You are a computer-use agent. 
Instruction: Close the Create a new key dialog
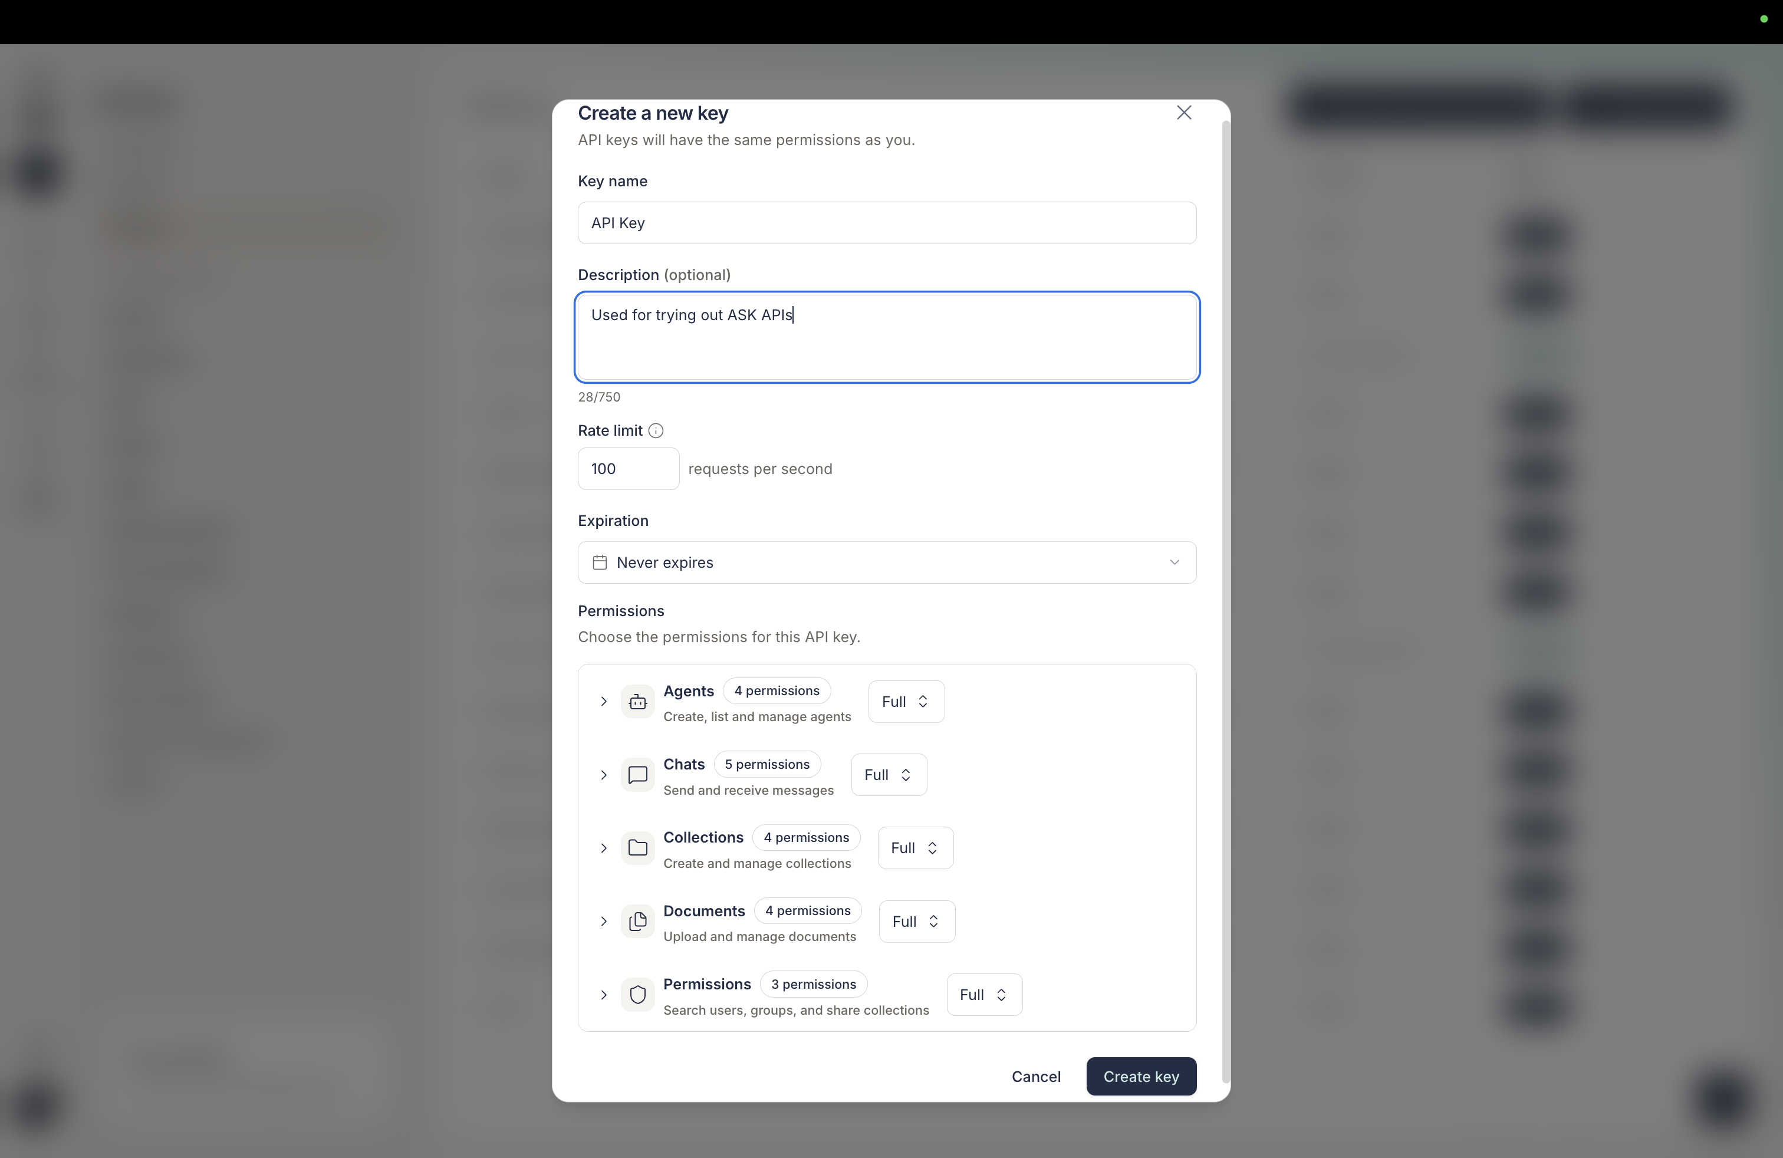1184,113
